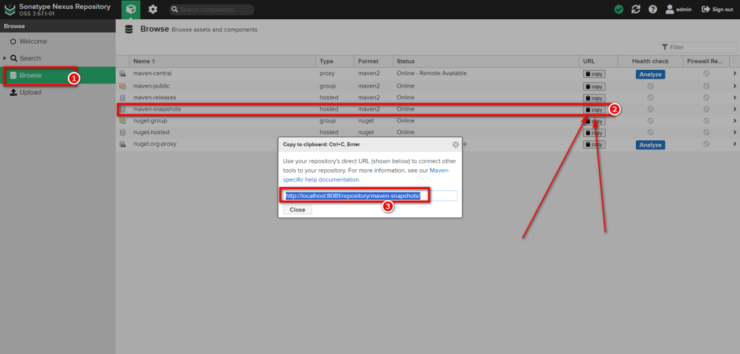
Task: Close the Copy to clipboard dialog X
Action: [456, 144]
